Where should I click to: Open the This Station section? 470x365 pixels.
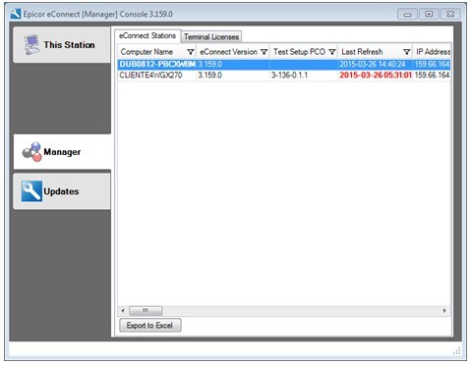62,45
